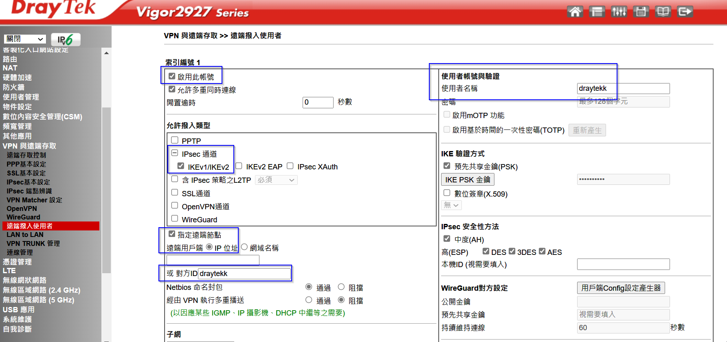Expand the 無 certificate dropdown
This screenshot has width=727, height=342.
coord(451,205)
